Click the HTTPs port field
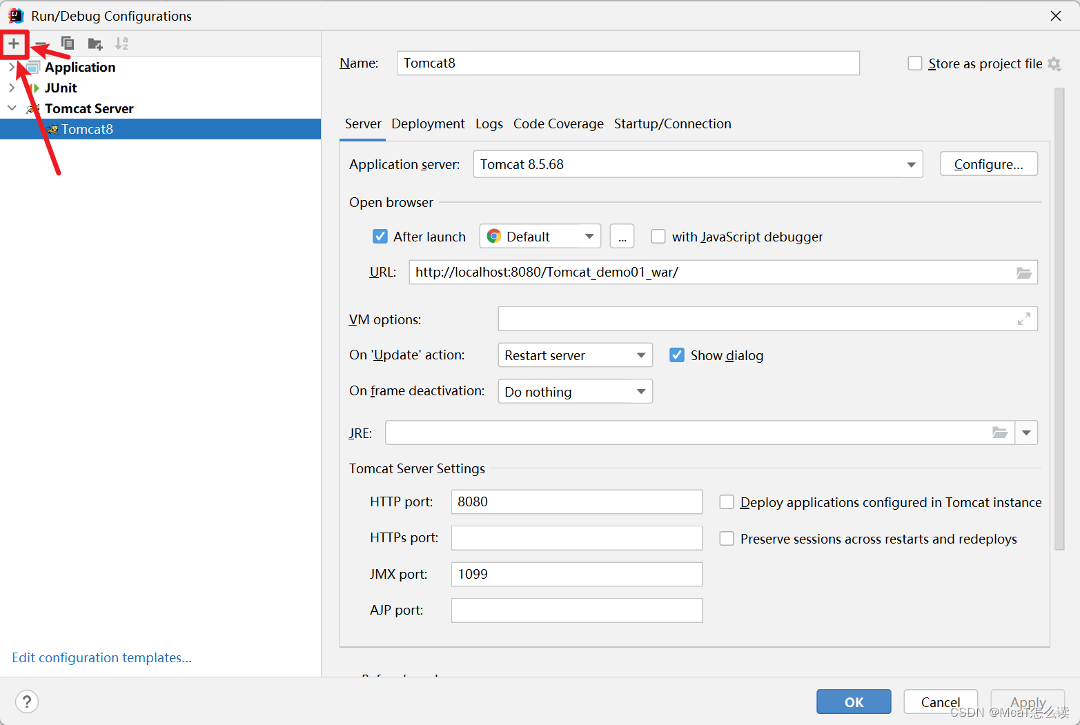The width and height of the screenshot is (1080, 725). point(577,538)
